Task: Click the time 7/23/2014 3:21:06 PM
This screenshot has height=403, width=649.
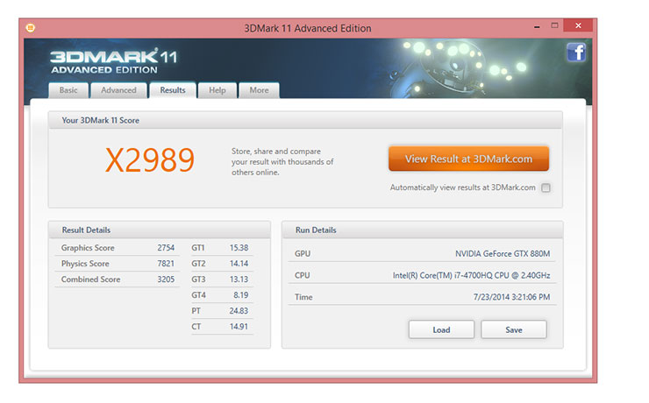Action: point(511,297)
